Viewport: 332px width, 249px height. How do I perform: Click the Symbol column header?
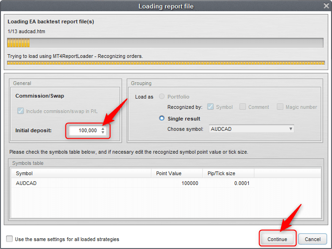[x=81, y=173]
